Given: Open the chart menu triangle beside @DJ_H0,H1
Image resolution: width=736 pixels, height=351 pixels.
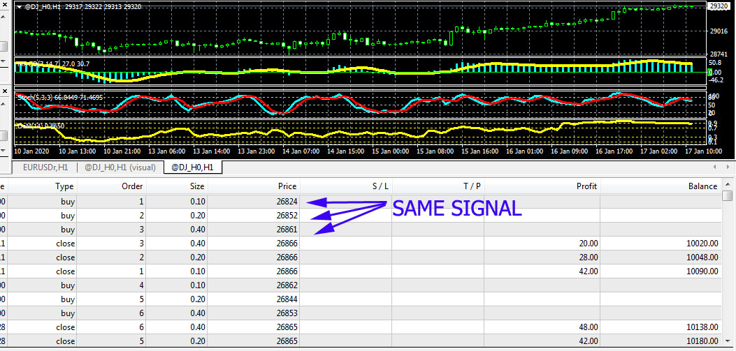Looking at the screenshot, I should click(x=20, y=8).
